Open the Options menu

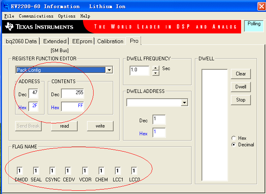point(67,16)
